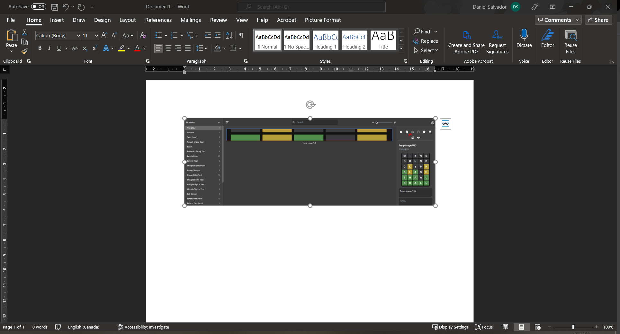Open the File menu
The height and width of the screenshot is (334, 620).
click(x=11, y=20)
